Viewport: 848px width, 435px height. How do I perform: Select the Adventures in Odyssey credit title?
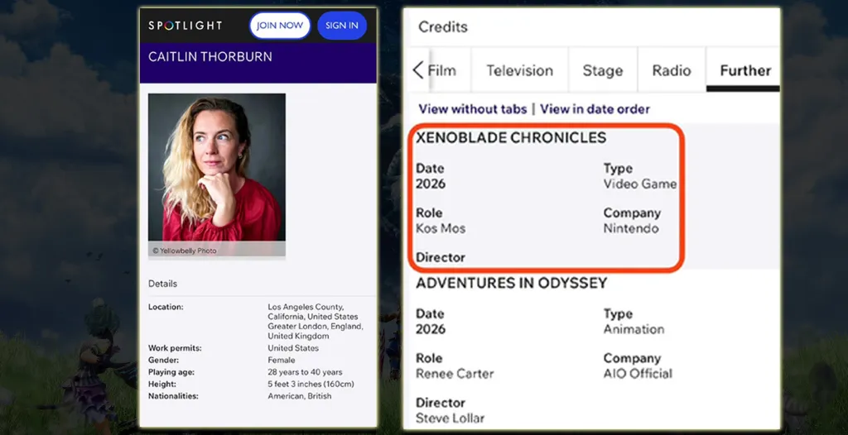[511, 283]
